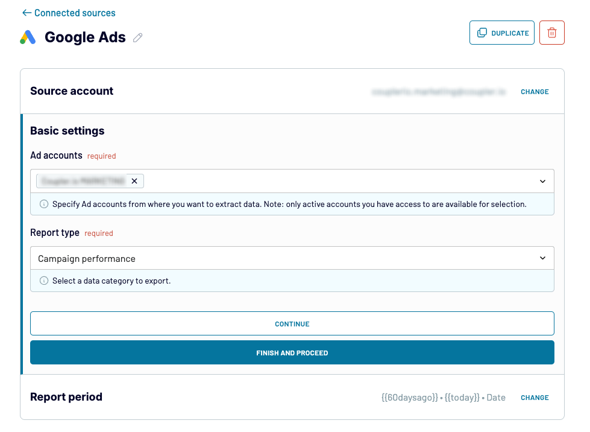Screen dimensions: 590x432
Task: Click the Google Ads logo icon
Action: [28, 37]
